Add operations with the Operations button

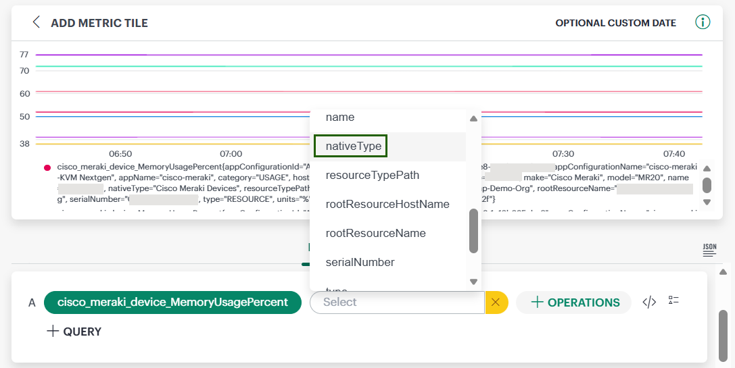pyautogui.click(x=574, y=303)
